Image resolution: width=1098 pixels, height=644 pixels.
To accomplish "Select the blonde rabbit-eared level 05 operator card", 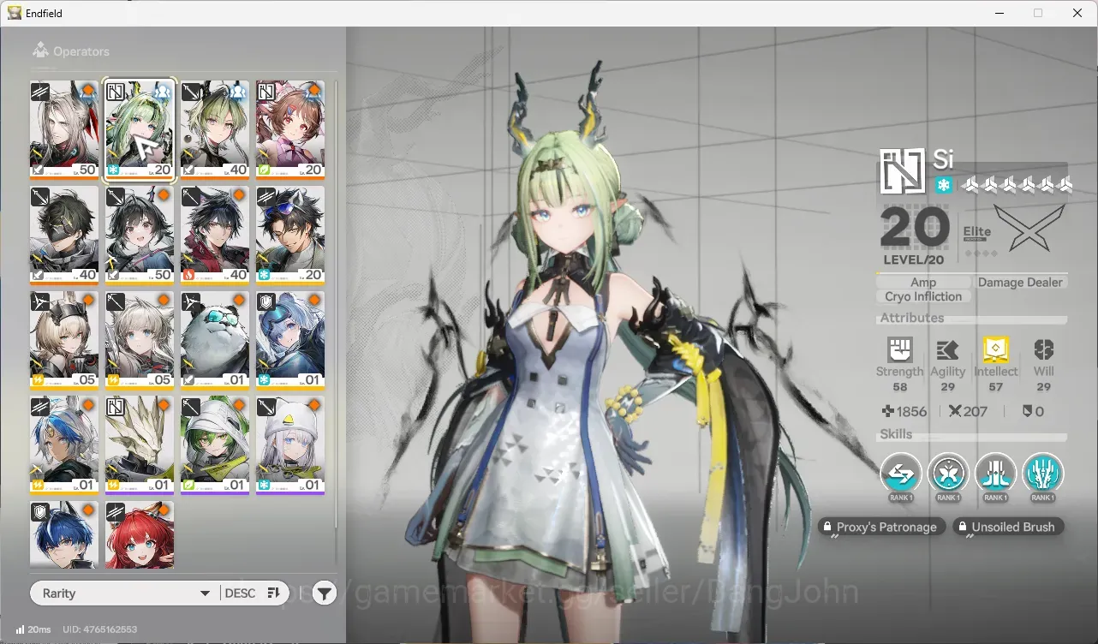I will 64,340.
